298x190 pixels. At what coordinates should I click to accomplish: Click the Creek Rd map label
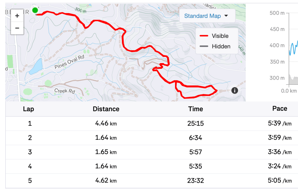[x=65, y=91]
